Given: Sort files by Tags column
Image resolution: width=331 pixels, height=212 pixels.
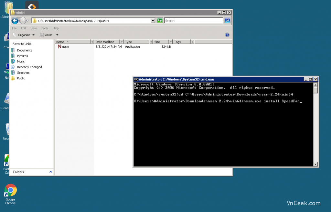Looking at the screenshot, I should [x=182, y=42].
